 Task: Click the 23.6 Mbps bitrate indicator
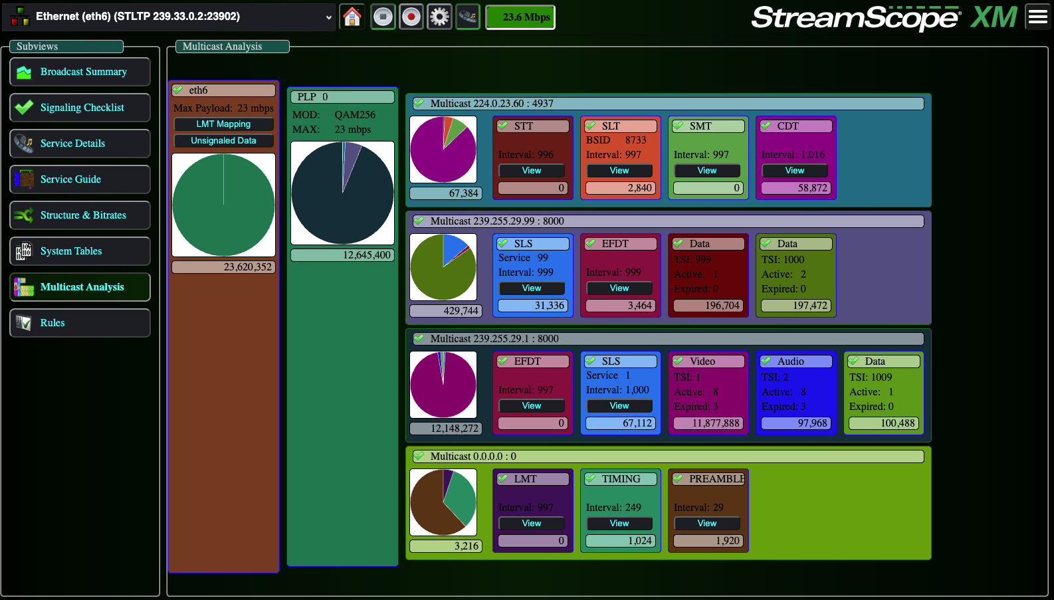[x=520, y=17]
